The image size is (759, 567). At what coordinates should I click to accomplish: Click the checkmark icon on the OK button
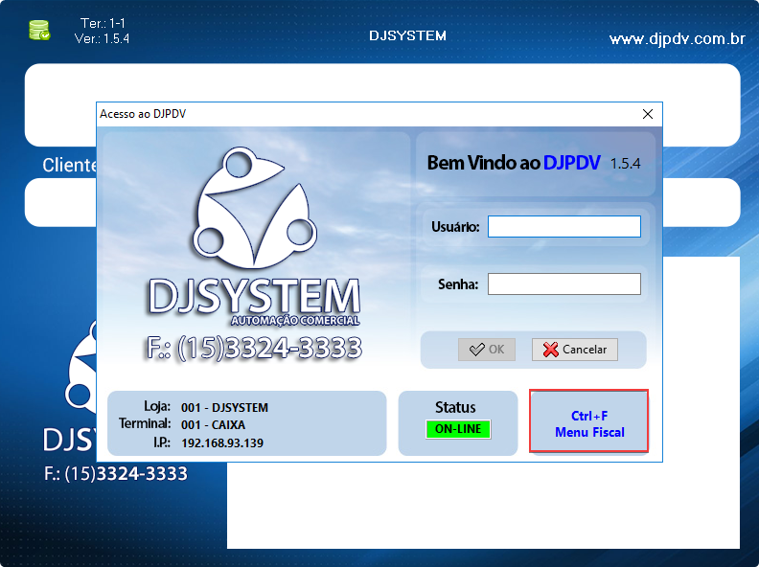476,350
